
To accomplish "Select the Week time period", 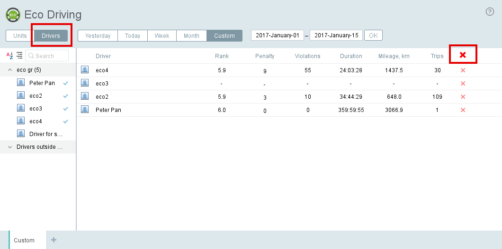I will click(161, 36).
